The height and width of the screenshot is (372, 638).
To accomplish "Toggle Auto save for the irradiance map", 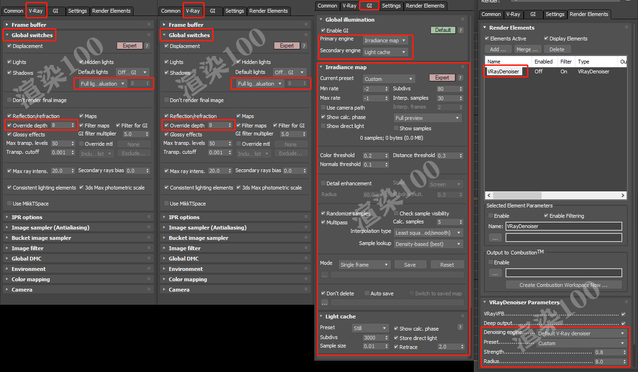I will coord(367,293).
